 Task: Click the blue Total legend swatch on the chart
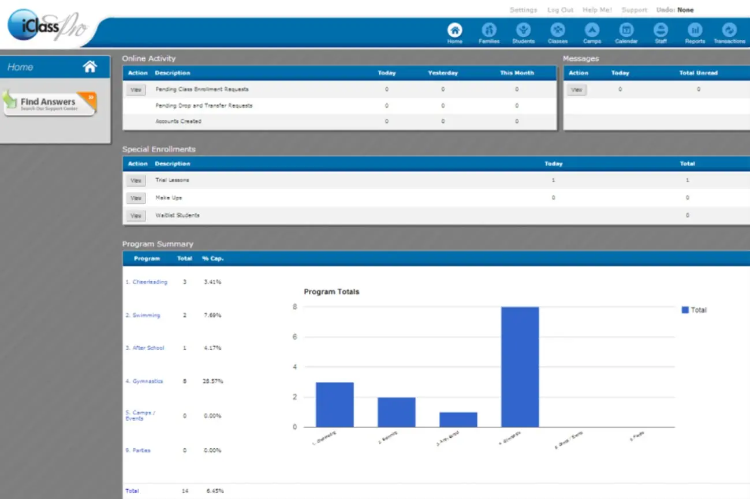pos(685,310)
